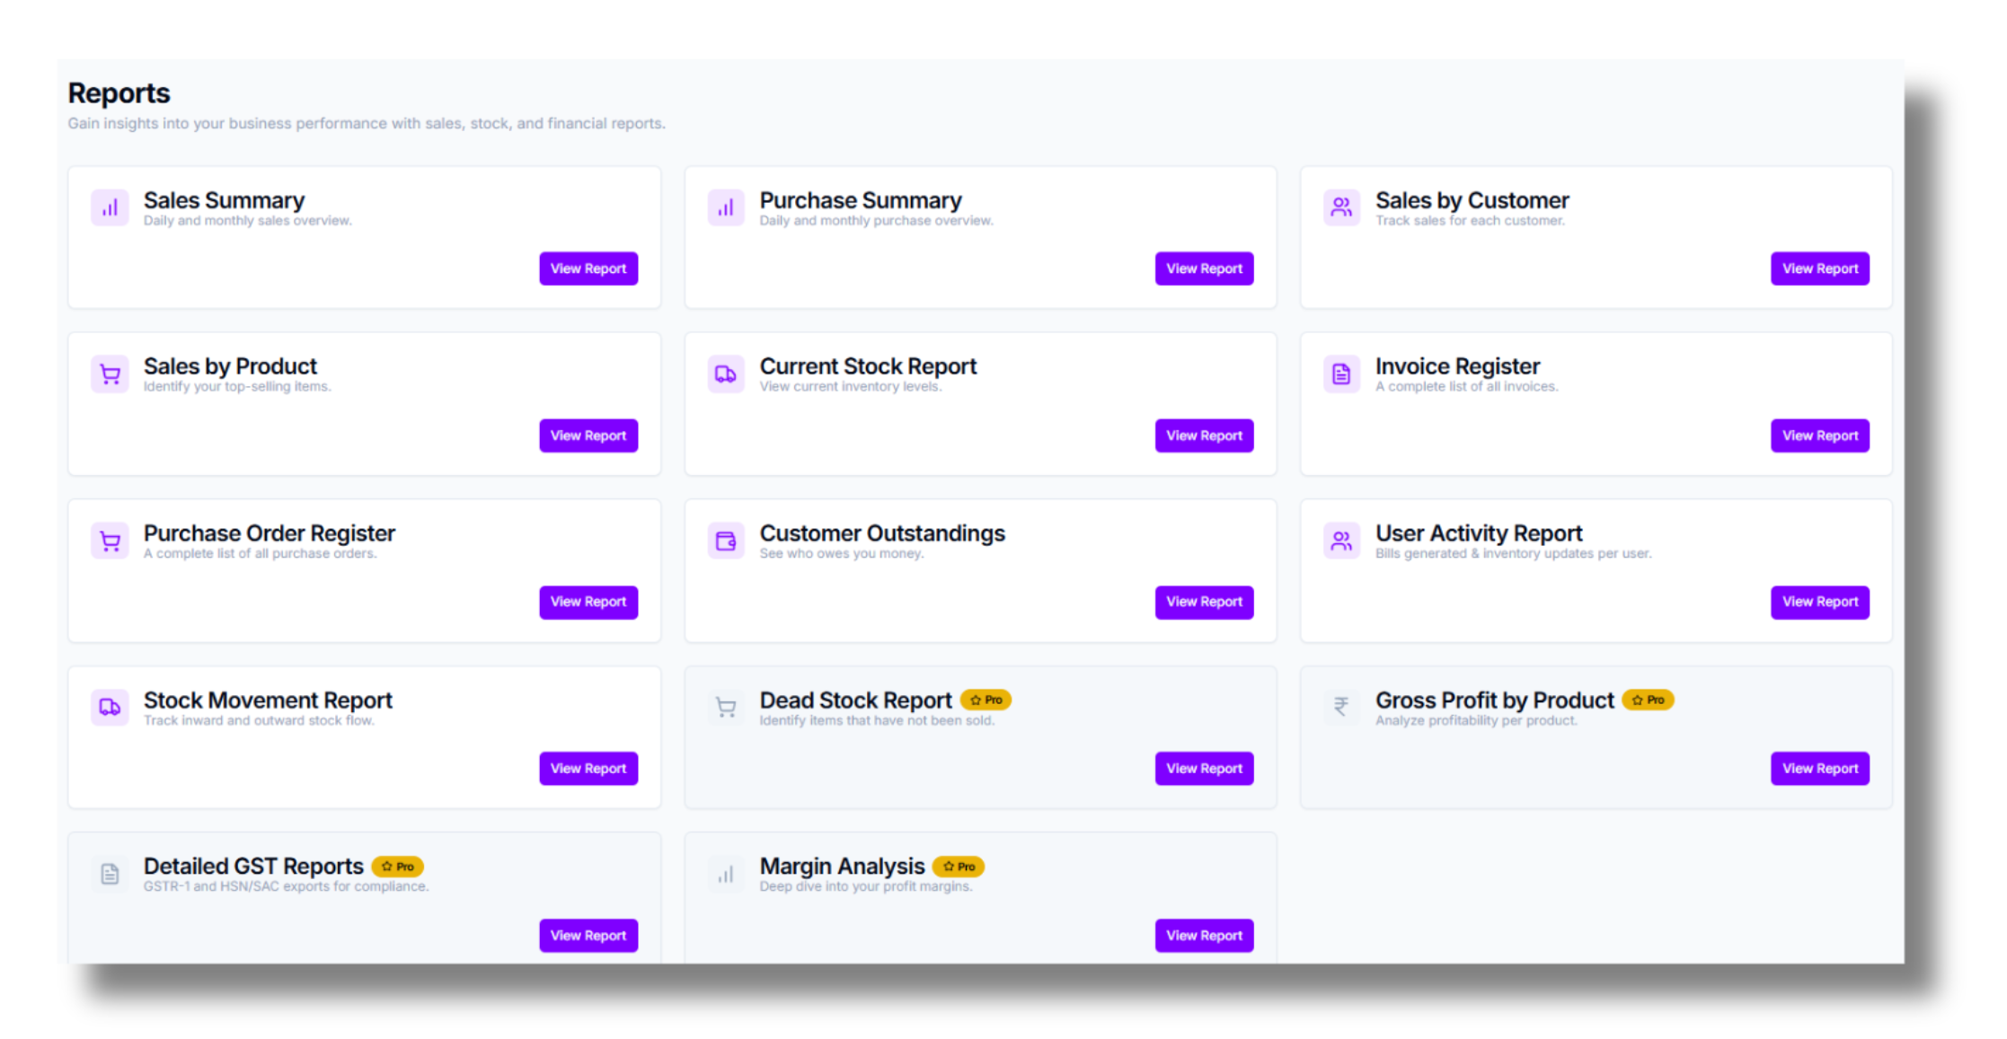
Task: View the Purchase Order Register report
Action: (588, 602)
